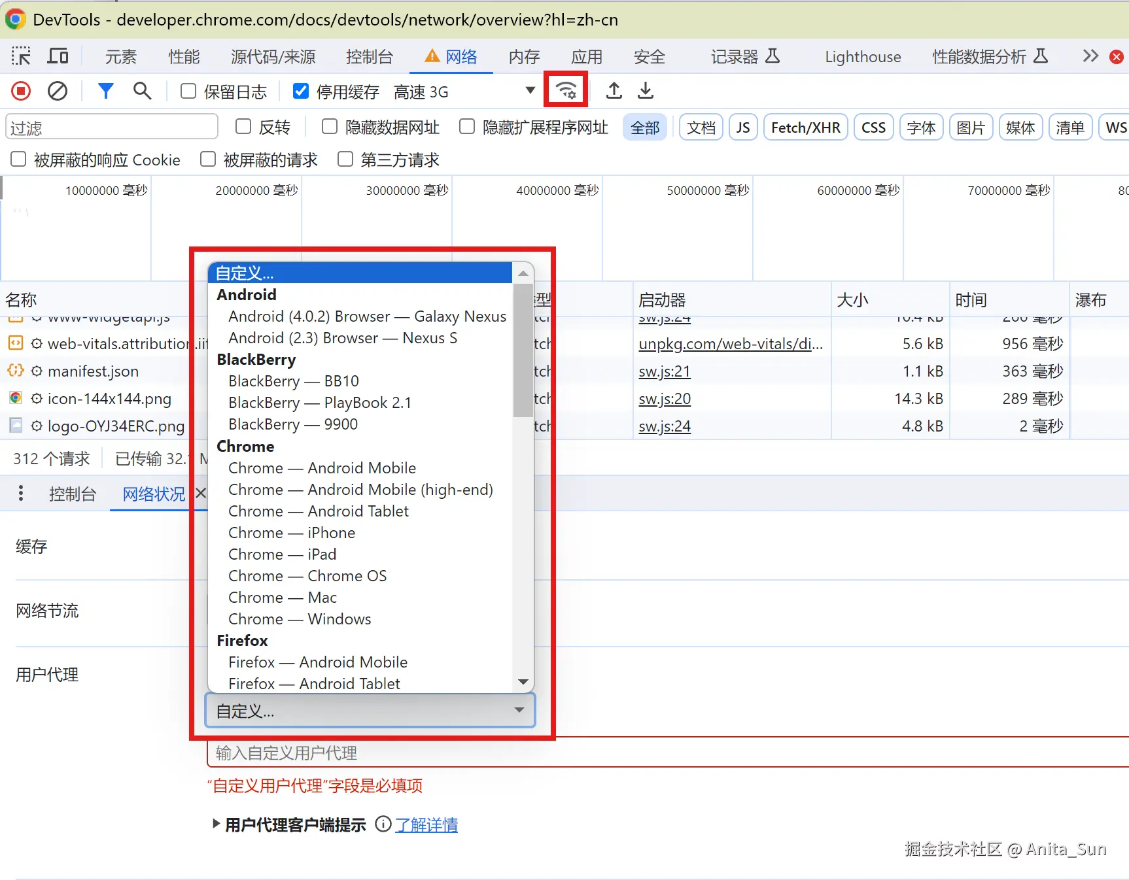Switch to the 应用 panel tab
The image size is (1129, 880).
click(587, 57)
